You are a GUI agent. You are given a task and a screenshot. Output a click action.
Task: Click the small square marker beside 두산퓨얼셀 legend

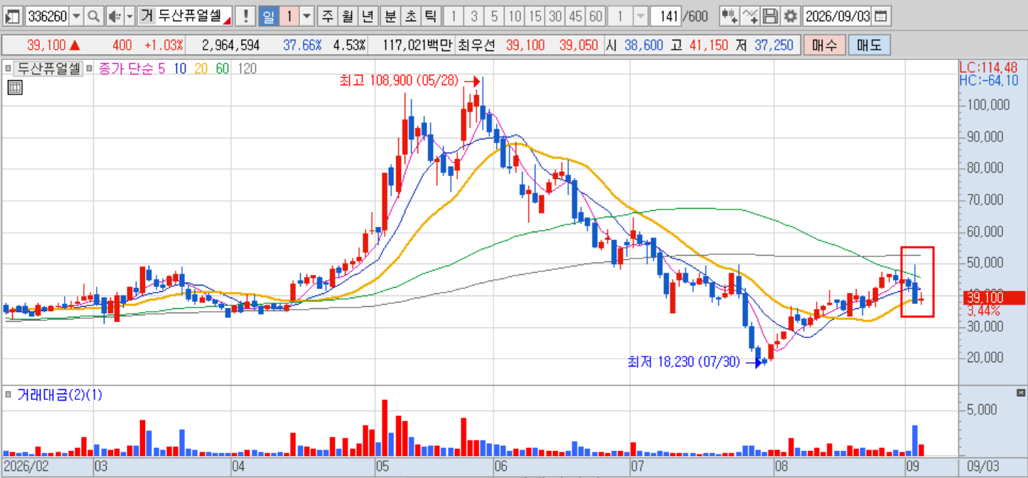point(8,69)
